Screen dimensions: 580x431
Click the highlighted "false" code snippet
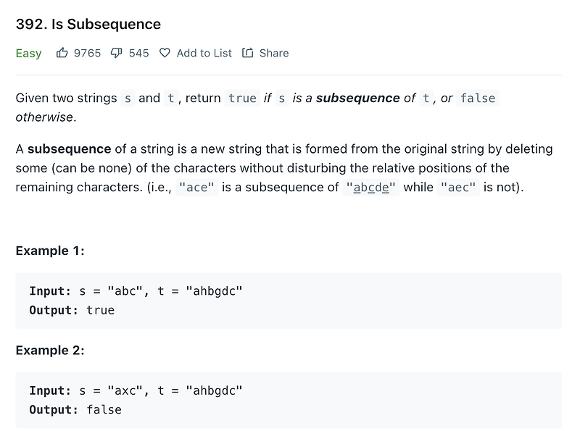pyautogui.click(x=478, y=98)
